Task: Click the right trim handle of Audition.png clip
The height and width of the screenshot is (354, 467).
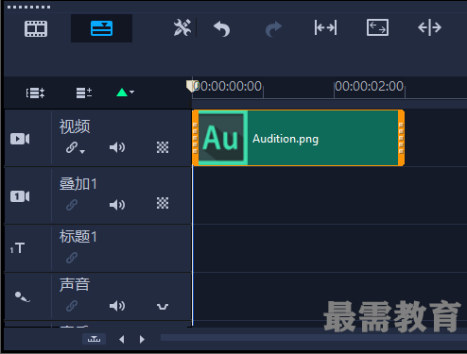Action: click(x=401, y=138)
